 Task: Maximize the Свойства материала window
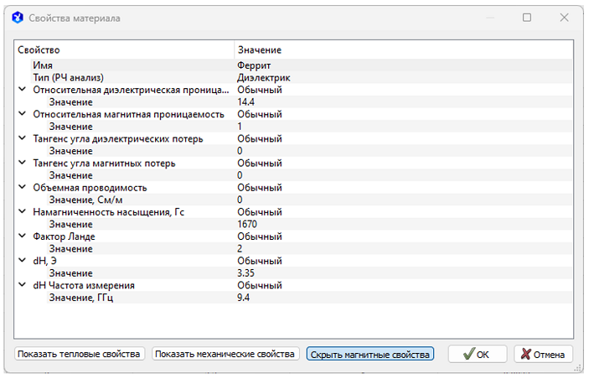click(x=527, y=18)
